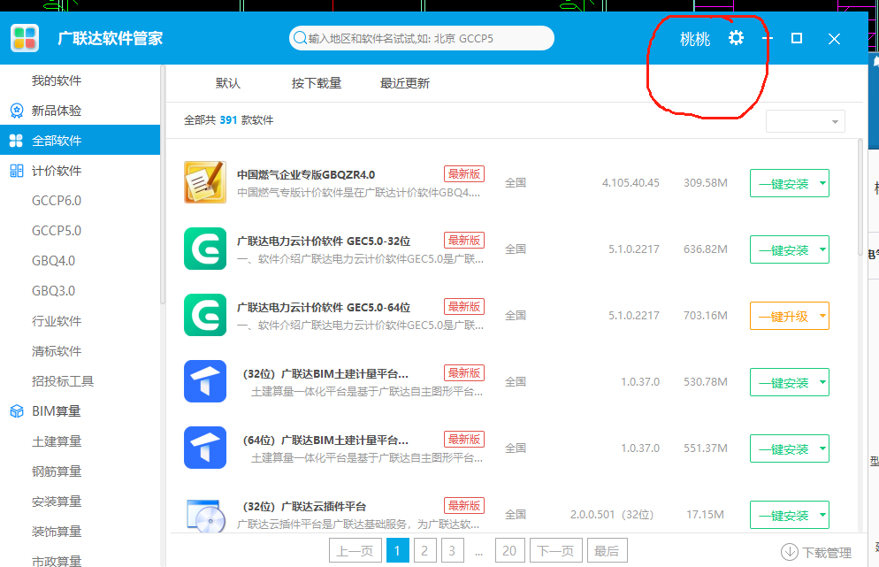Switch to the 按下载量 sort tab

[317, 83]
